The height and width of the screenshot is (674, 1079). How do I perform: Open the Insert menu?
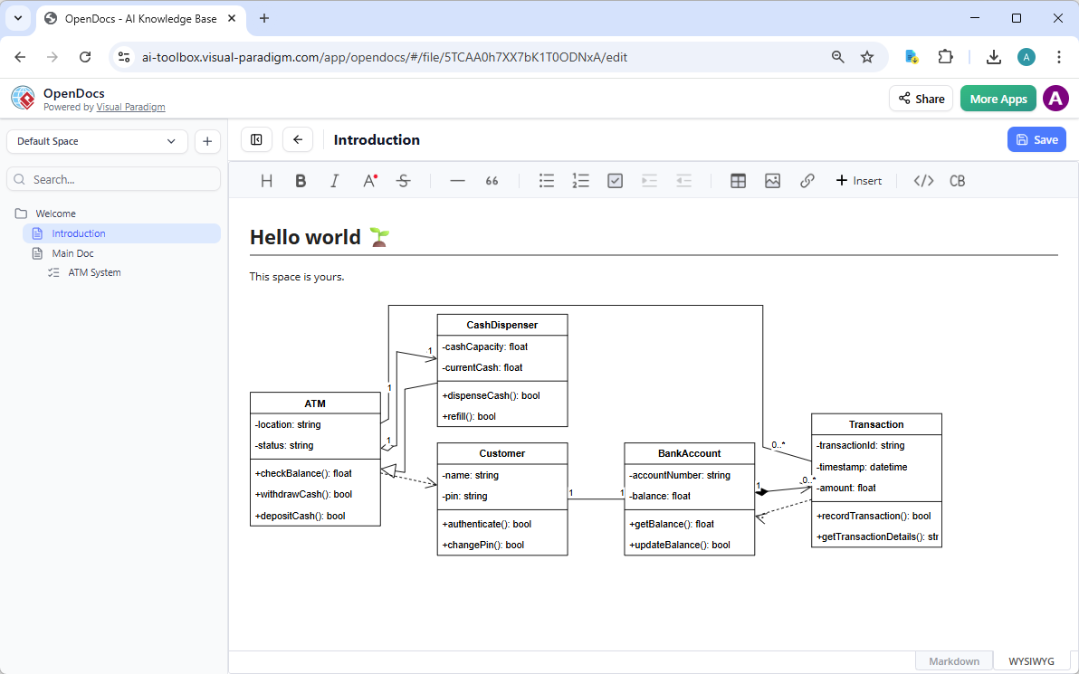(858, 180)
